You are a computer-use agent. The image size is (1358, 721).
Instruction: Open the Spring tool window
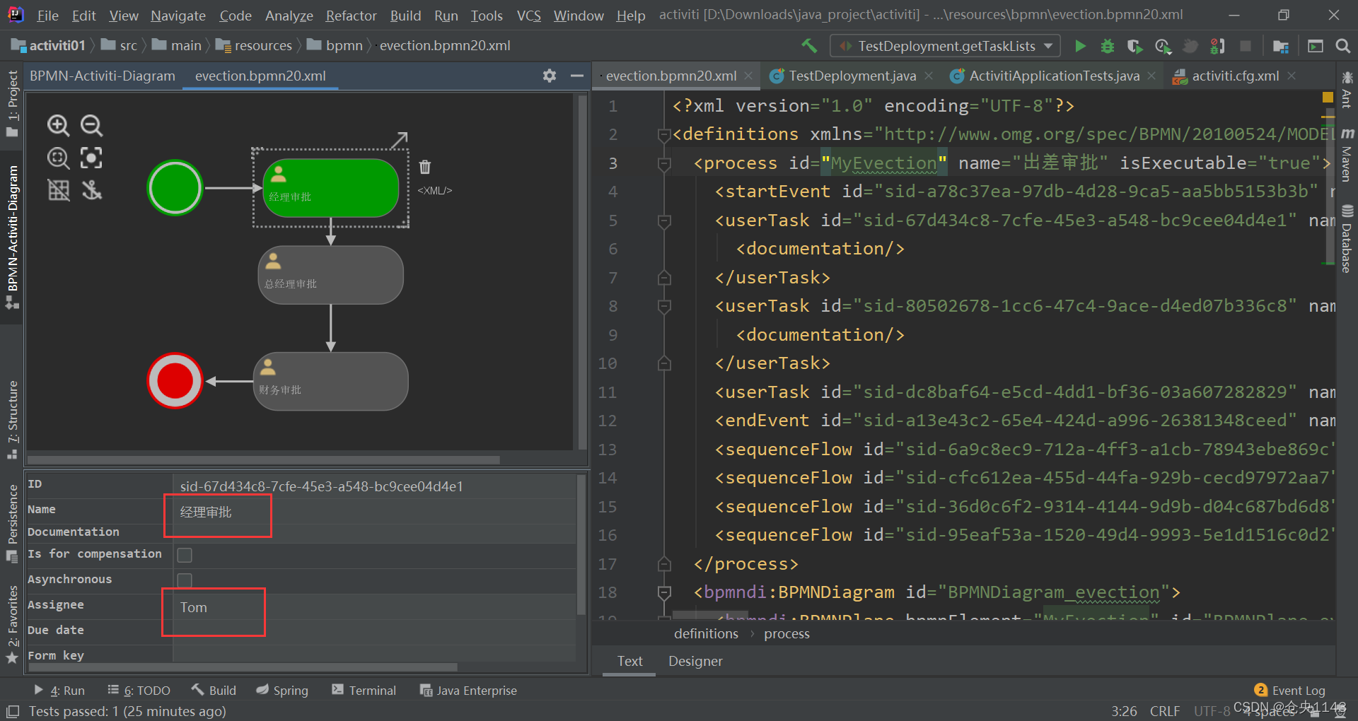(x=282, y=691)
